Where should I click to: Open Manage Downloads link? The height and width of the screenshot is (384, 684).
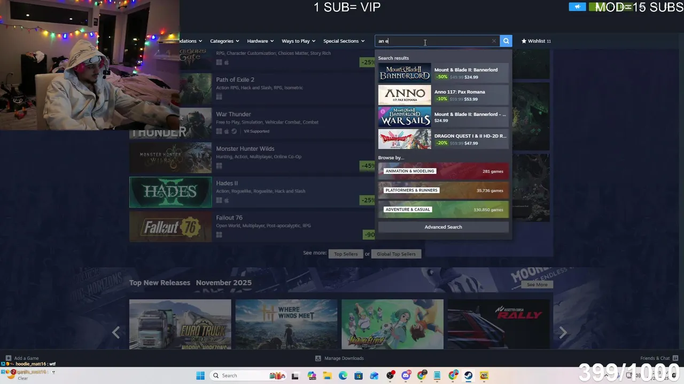(x=344, y=358)
